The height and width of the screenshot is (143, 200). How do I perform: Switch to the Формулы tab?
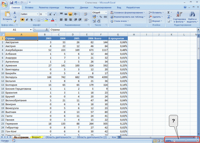point(69,7)
